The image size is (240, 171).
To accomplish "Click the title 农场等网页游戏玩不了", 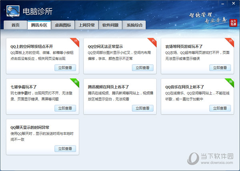I will pos(184,47).
